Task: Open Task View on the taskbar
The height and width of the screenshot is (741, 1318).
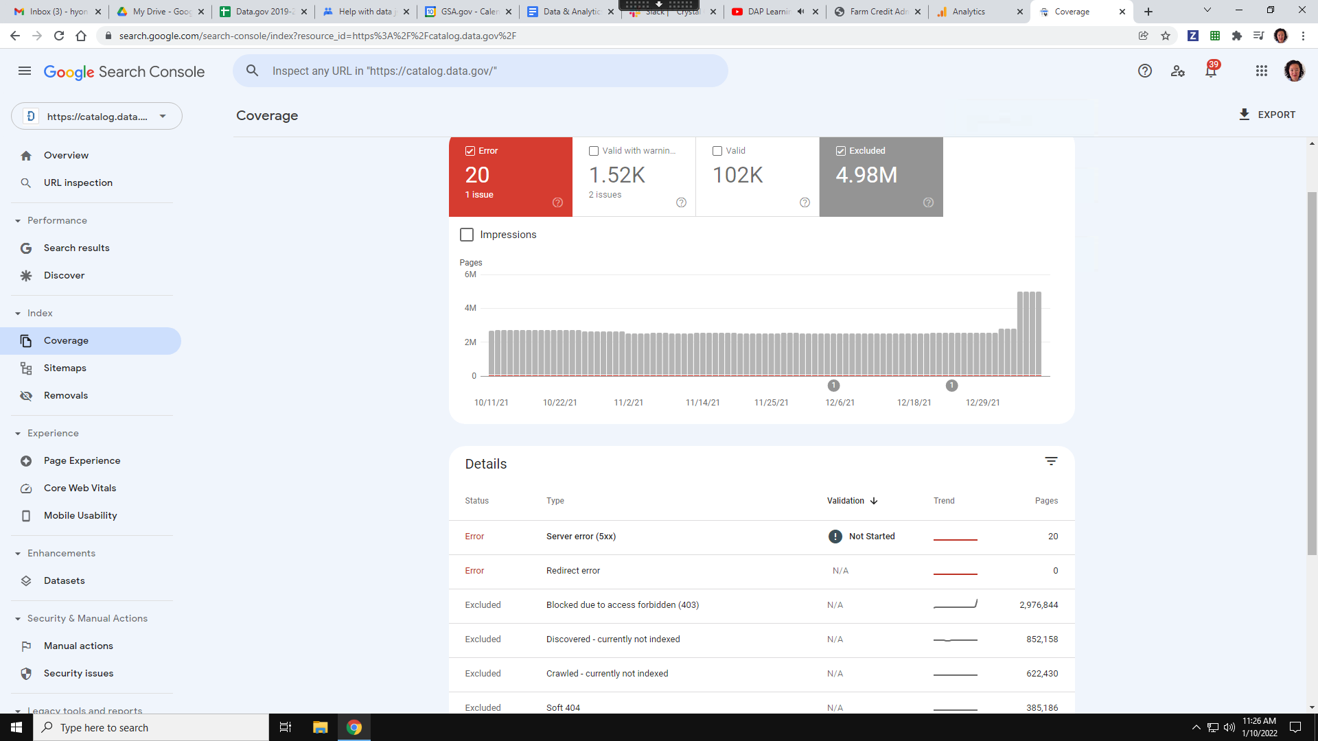Action: (x=286, y=727)
